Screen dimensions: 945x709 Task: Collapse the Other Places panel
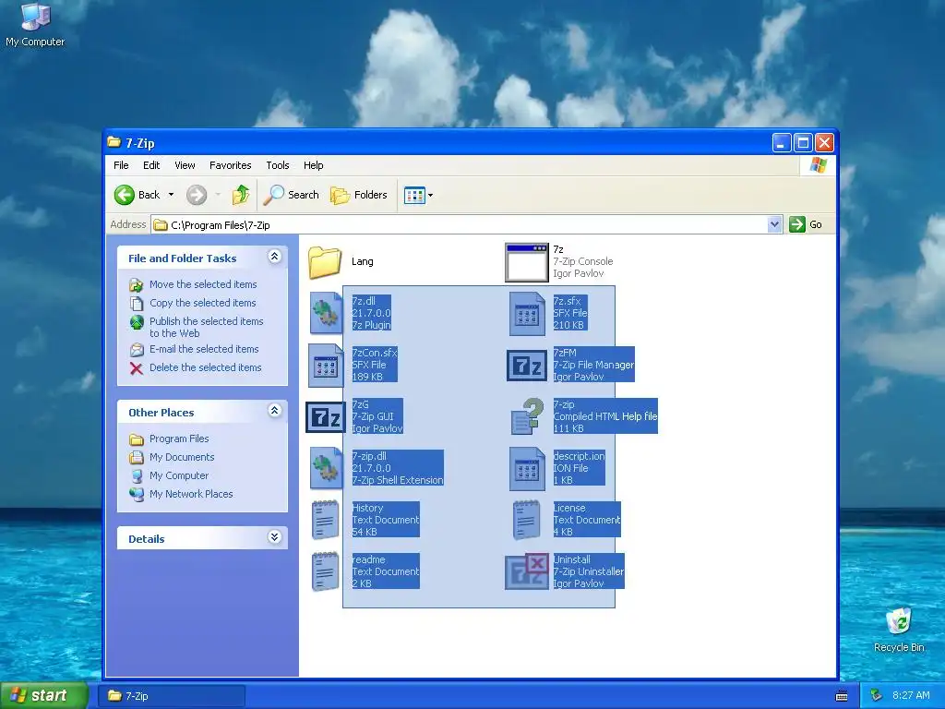(x=274, y=411)
